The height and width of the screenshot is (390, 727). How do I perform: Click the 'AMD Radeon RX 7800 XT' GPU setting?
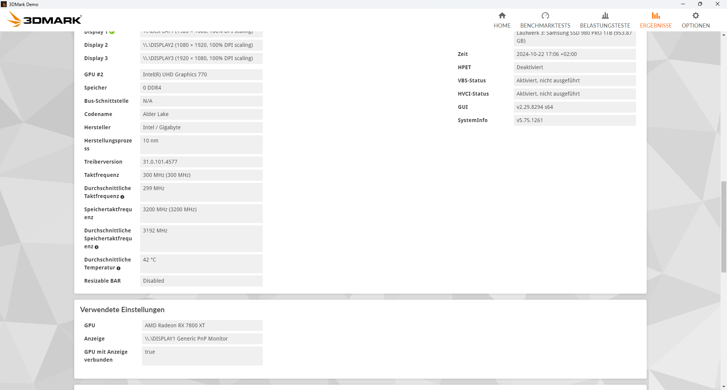point(202,325)
